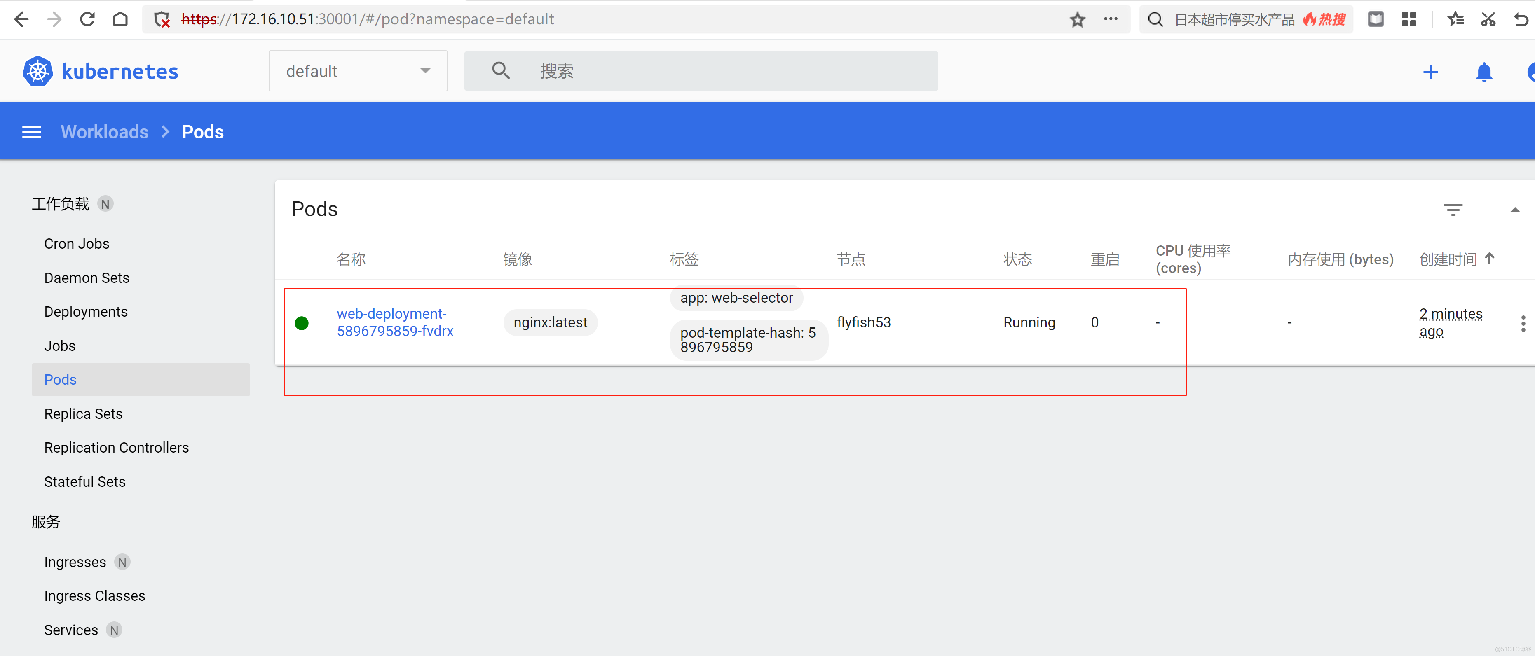Click the nginx:latest image chip
Image resolution: width=1535 pixels, height=656 pixels.
[x=550, y=322]
